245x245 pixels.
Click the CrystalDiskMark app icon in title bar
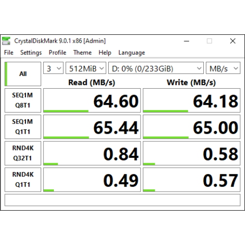point(6,41)
